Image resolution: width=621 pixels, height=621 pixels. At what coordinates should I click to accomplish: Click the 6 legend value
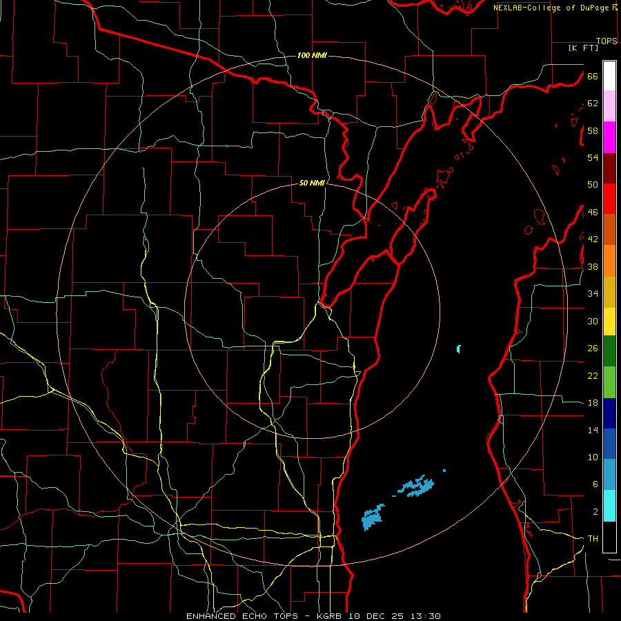click(595, 484)
